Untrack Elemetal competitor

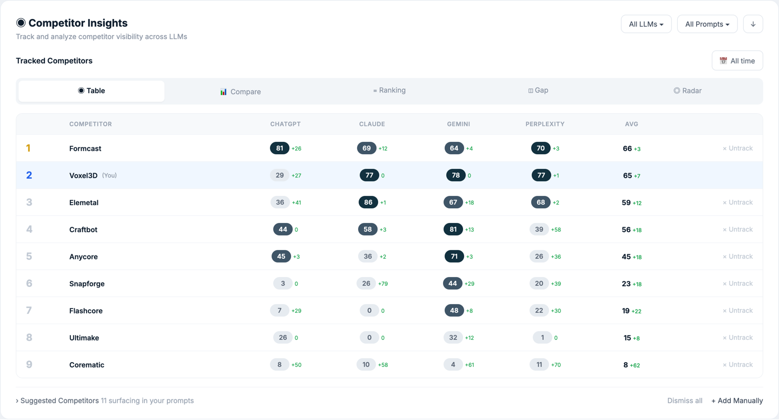[x=738, y=202]
